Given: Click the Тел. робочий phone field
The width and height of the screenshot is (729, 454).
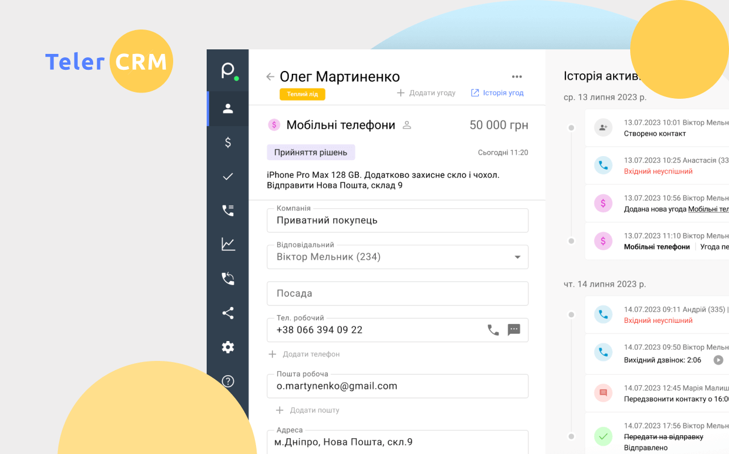Looking at the screenshot, I should [397, 330].
